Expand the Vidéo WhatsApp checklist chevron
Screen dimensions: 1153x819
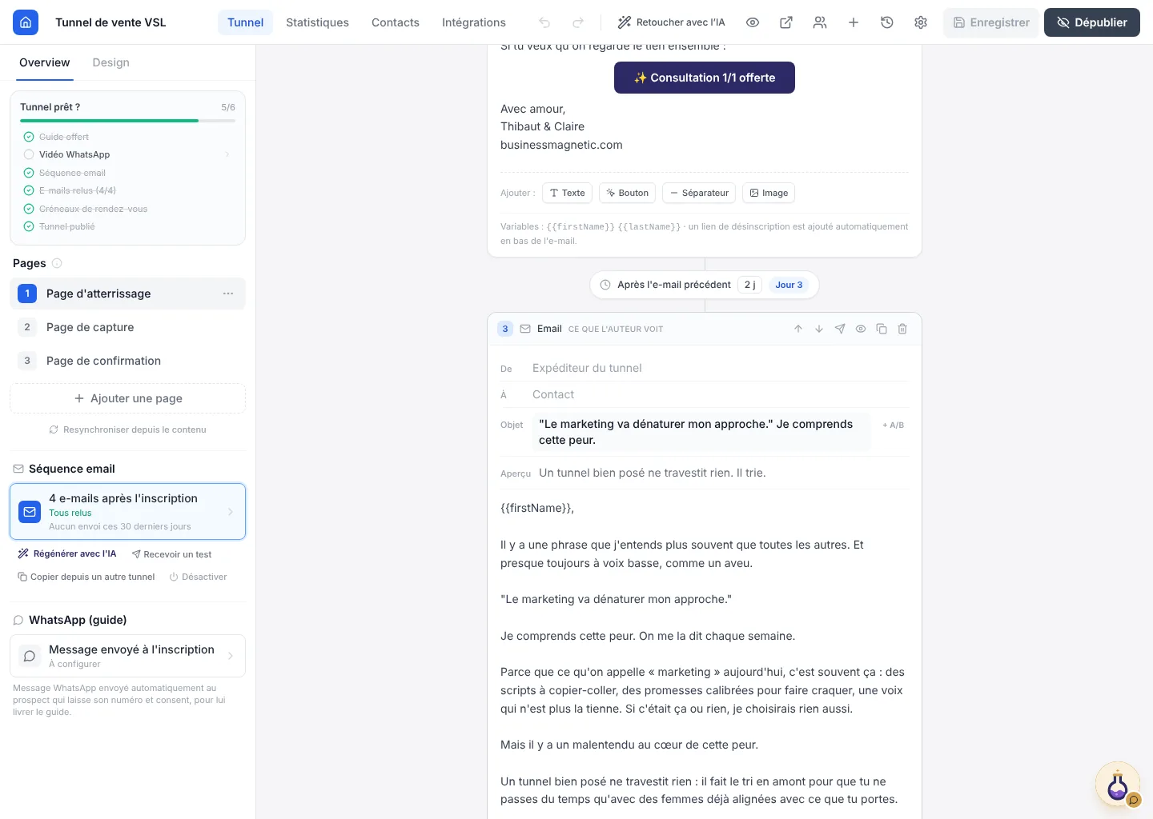[227, 154]
